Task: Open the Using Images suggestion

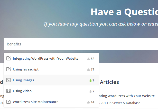Action: pos(23,80)
